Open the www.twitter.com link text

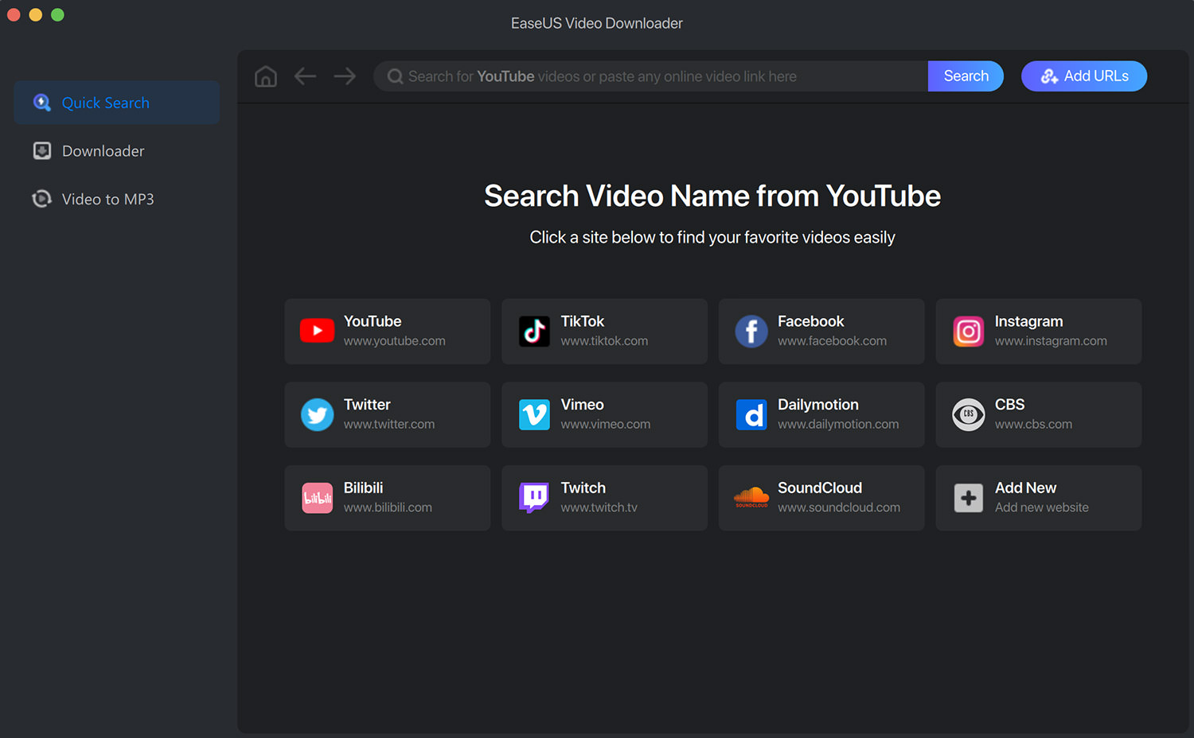pyautogui.click(x=389, y=425)
